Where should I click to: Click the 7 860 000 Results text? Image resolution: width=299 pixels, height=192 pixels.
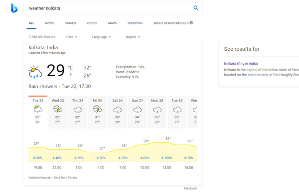coord(42,37)
